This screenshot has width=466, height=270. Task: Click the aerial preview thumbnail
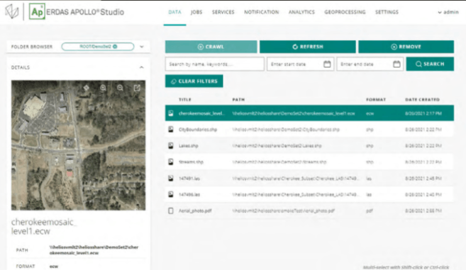(x=79, y=145)
